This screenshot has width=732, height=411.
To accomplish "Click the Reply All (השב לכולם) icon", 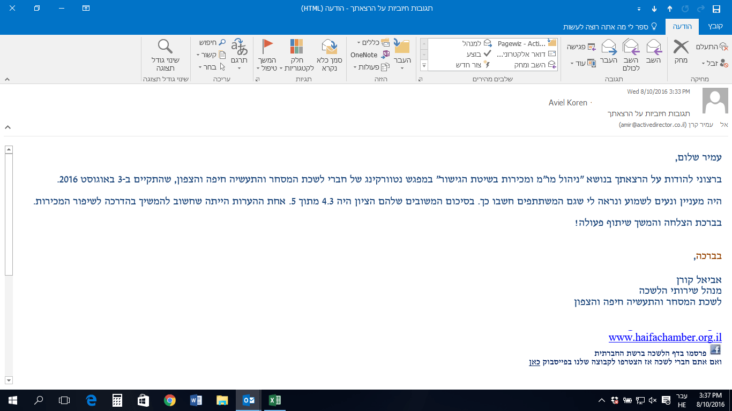I will [631, 48].
